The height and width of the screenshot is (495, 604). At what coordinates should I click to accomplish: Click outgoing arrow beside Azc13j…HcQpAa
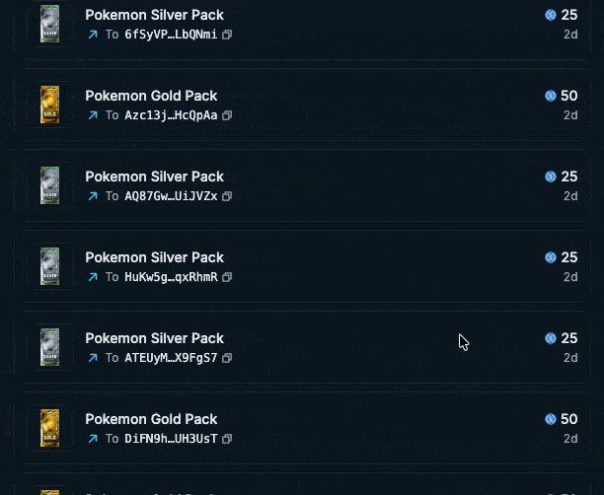click(x=93, y=115)
